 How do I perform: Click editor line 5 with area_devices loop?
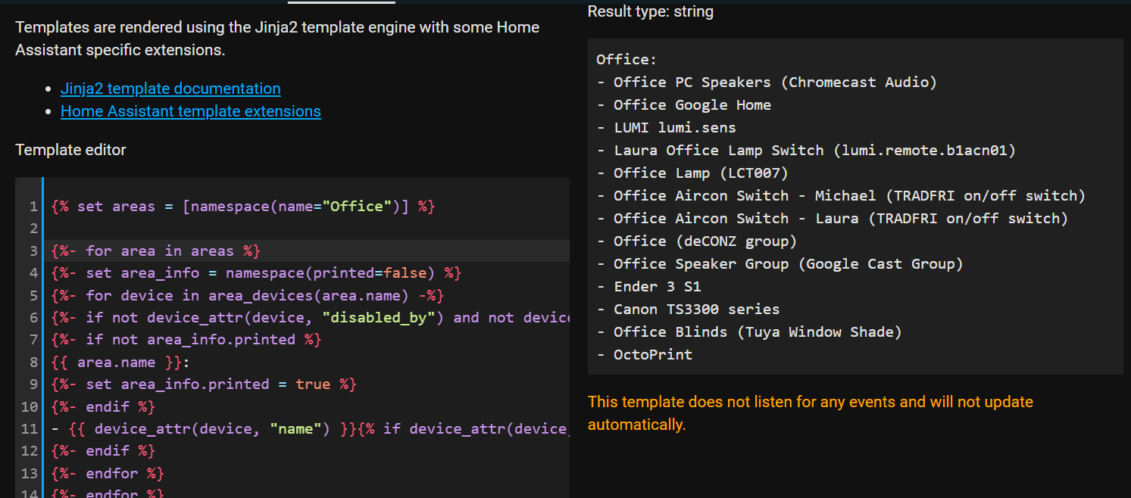[248, 295]
